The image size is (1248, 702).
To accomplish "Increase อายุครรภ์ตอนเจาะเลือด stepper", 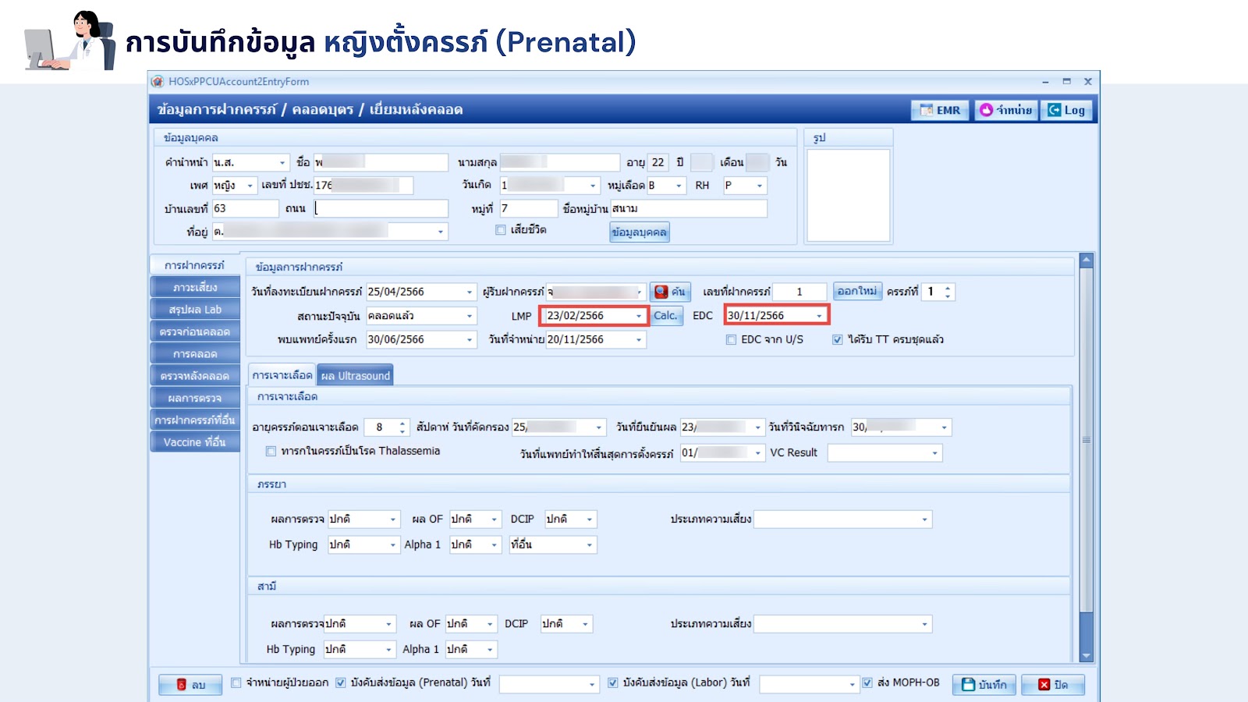I will pyautogui.click(x=402, y=424).
